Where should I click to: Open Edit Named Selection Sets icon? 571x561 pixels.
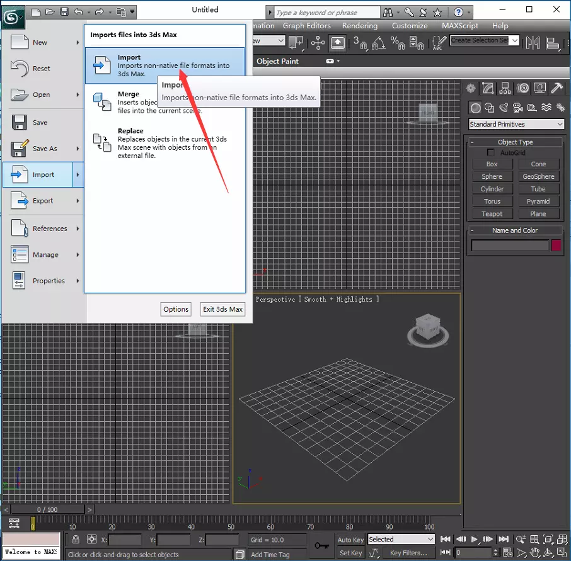coord(439,43)
